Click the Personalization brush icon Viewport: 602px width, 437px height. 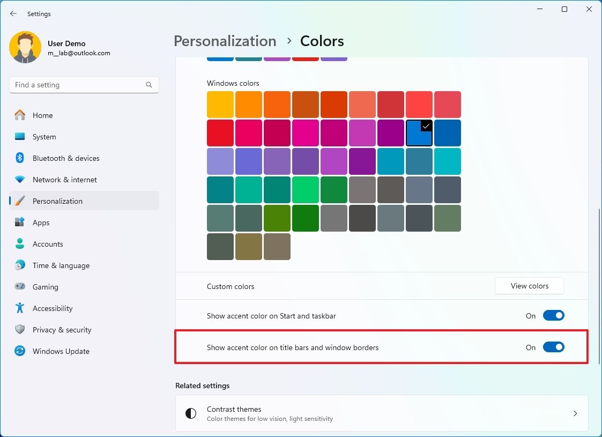[x=20, y=201]
